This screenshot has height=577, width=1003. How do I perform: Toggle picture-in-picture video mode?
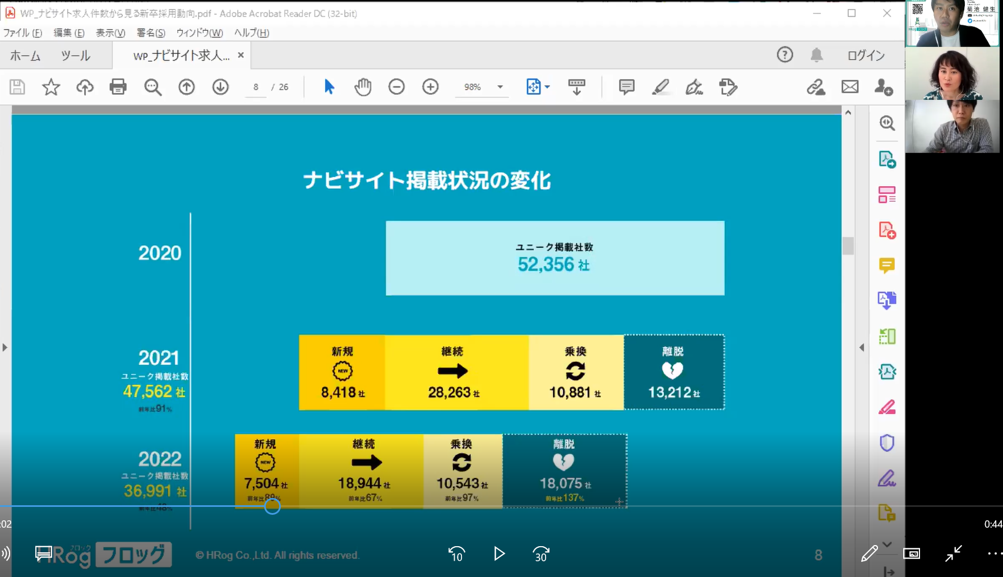[x=912, y=554]
